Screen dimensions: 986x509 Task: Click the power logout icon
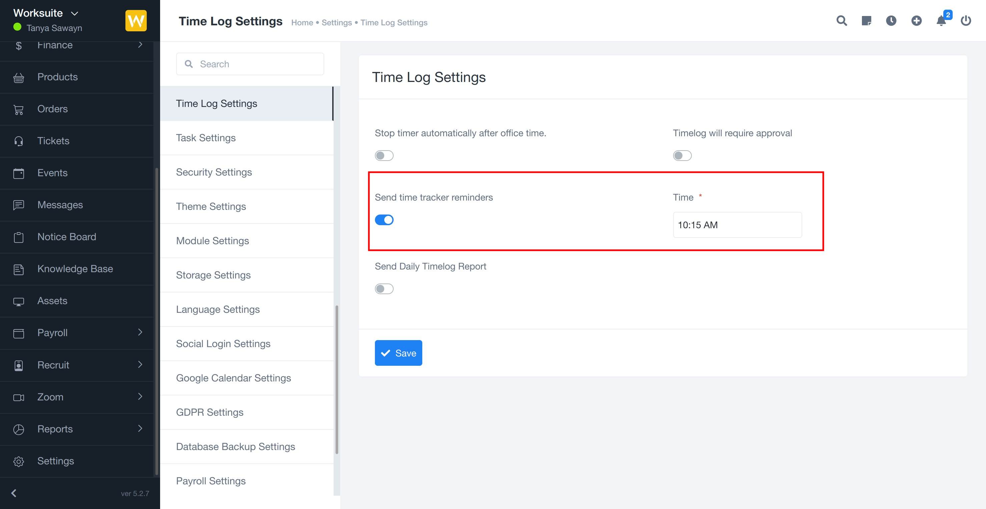tap(966, 21)
